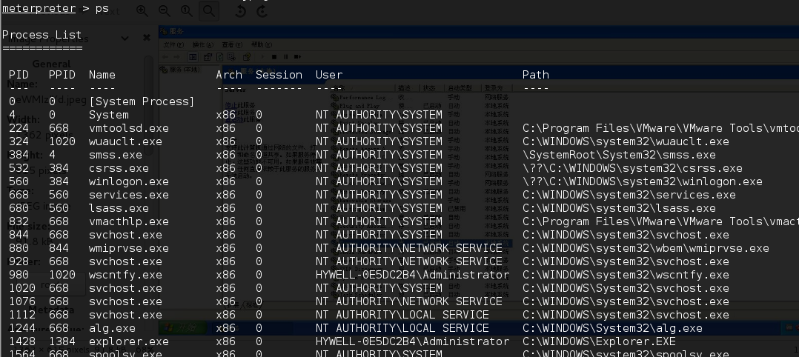Click the User column header

coord(328,74)
